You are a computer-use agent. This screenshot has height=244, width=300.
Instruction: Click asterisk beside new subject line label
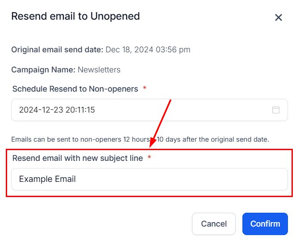pos(149,158)
